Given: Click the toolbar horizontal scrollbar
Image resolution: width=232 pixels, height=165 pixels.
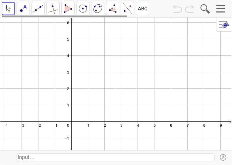Looking at the screenshot, I should tap(64, 16).
